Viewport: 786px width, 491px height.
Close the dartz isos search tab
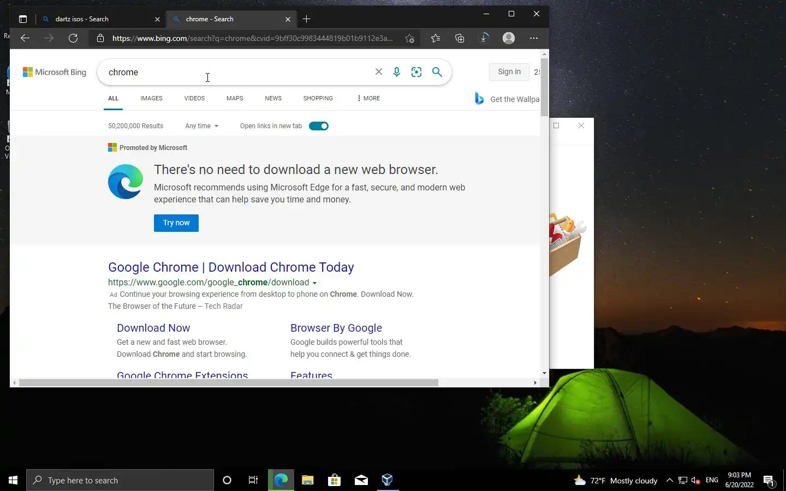(158, 19)
